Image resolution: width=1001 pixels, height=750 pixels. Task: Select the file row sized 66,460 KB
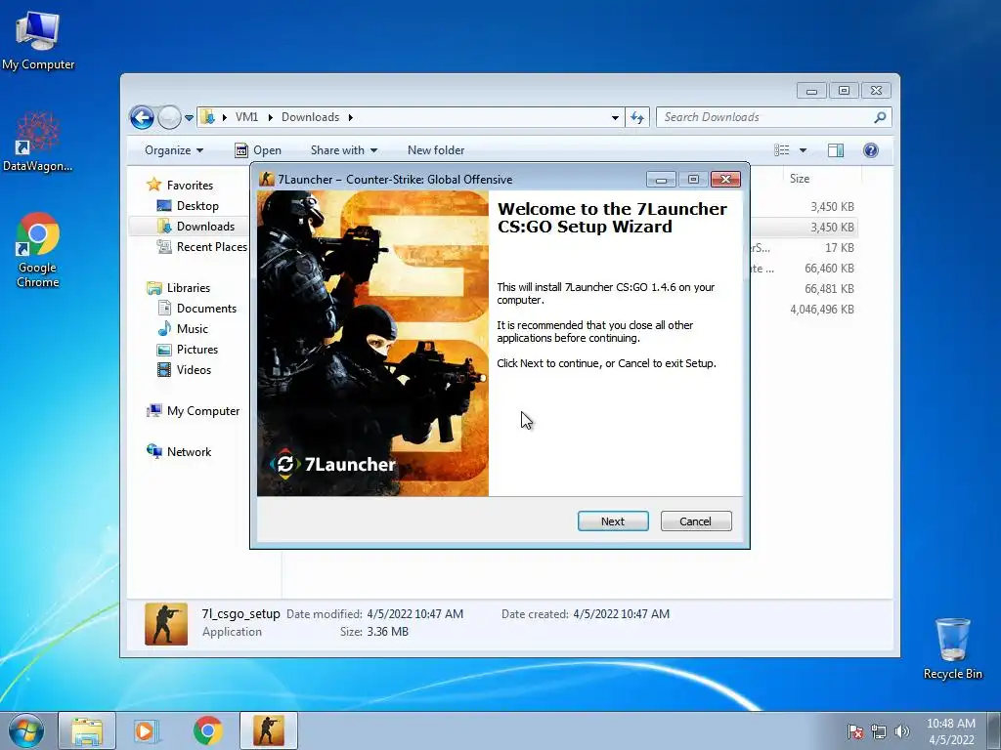pyautogui.click(x=805, y=268)
